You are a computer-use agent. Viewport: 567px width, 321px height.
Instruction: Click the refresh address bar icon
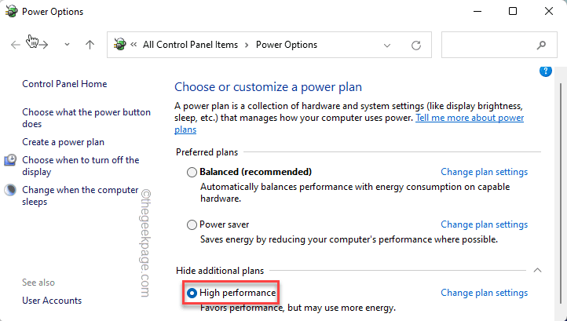pos(416,45)
